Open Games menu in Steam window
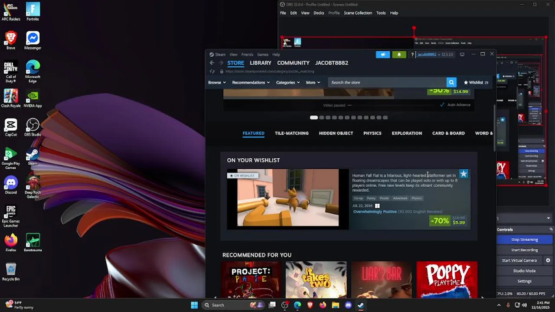The image size is (555, 312). 263,55
